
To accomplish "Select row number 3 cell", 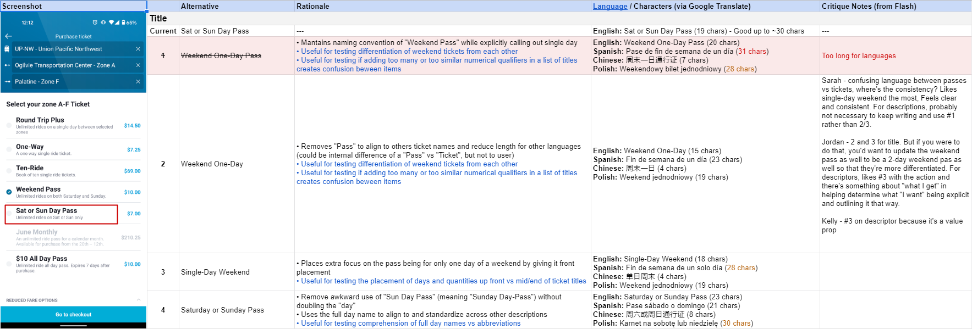I will point(163,272).
